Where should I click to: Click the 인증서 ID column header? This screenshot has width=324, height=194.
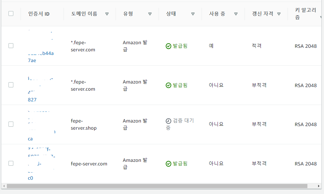click(39, 14)
